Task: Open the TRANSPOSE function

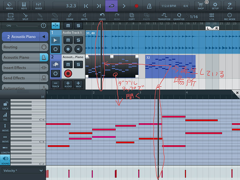Action: (x=164, y=16)
